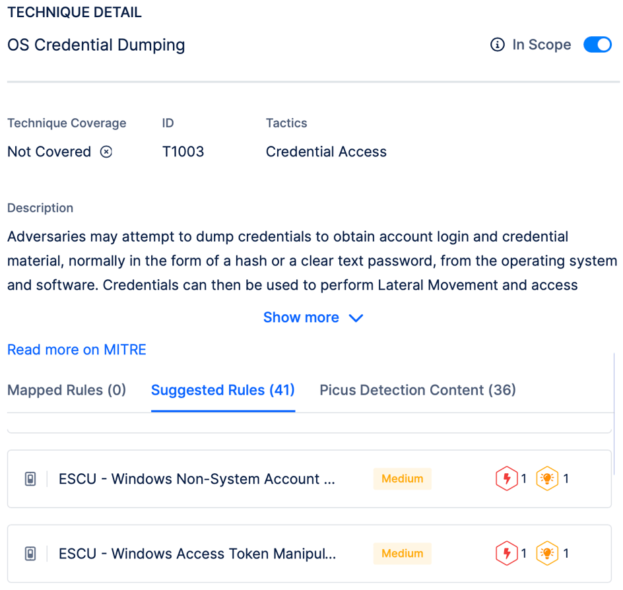Open the ESCU Windows Access Token Manipulation rule card
623x590 pixels.
[197, 553]
